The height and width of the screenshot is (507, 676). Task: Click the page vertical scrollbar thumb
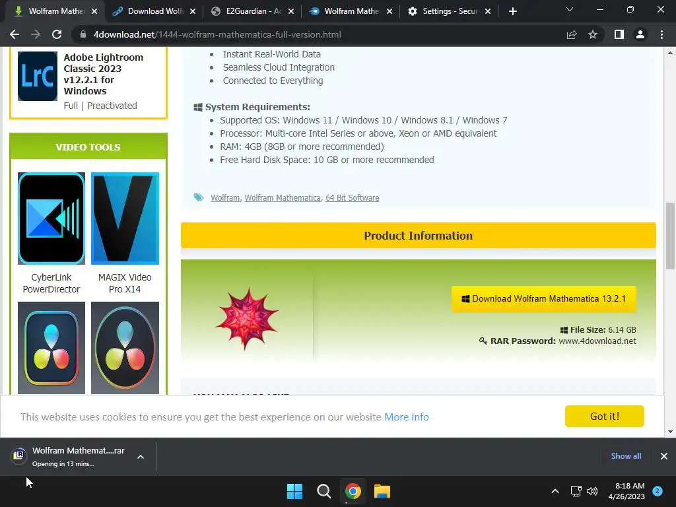tap(670, 236)
